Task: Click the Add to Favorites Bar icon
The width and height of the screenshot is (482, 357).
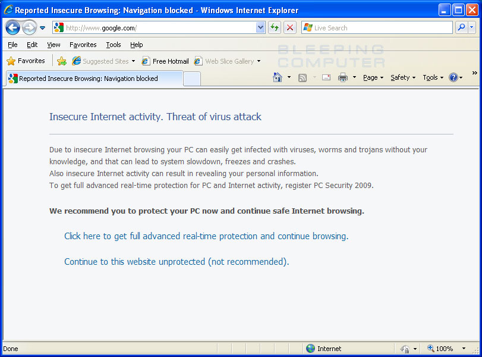Action: pos(62,61)
